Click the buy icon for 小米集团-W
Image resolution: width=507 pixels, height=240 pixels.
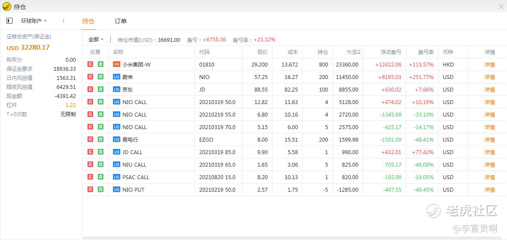90,64
